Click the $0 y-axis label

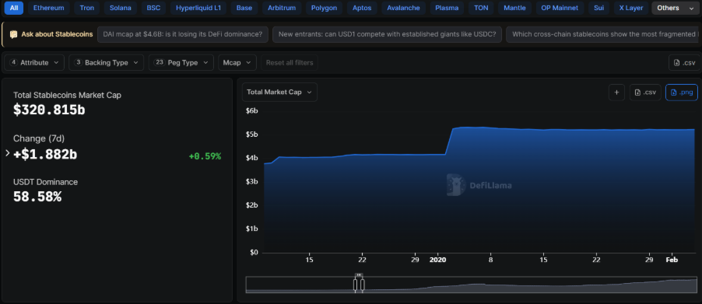pos(254,252)
